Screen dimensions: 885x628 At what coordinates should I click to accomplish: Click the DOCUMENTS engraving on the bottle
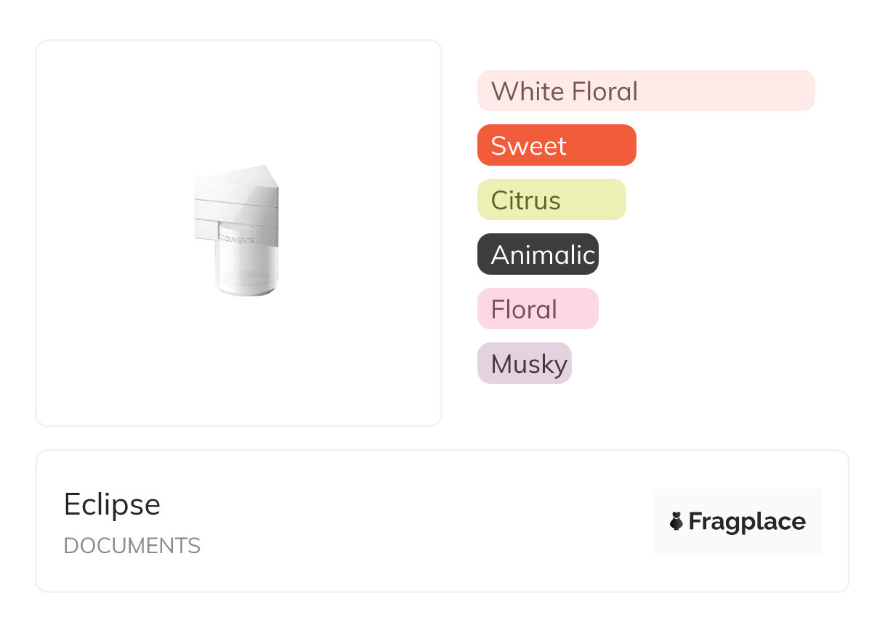point(236,239)
